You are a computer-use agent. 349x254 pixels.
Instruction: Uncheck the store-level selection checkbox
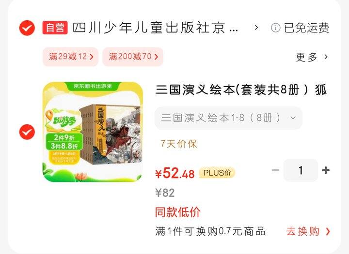click(x=27, y=28)
